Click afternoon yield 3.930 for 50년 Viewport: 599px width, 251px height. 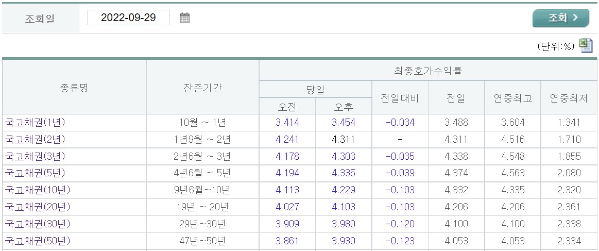(344, 241)
